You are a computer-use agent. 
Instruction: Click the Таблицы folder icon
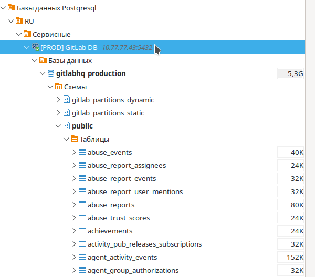[75, 139]
